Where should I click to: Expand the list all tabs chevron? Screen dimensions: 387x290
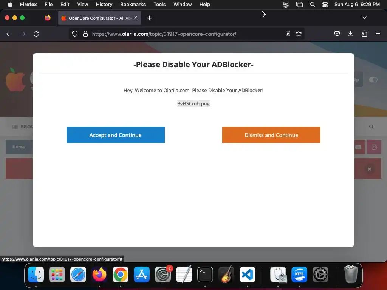(x=364, y=18)
